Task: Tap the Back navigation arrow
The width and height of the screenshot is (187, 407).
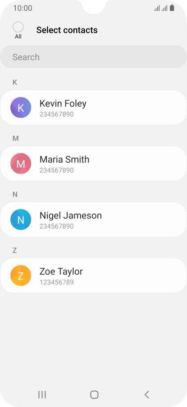Action: point(146,394)
